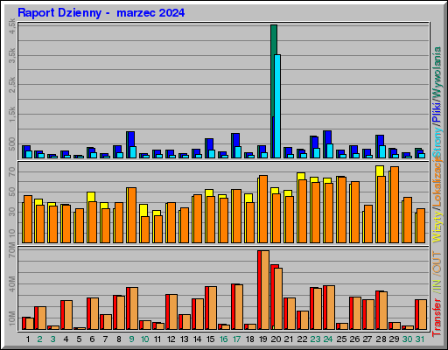Viewport: 448px width, 350px height.
Task: Click the 'Strony' legend label
Action: 437,143
